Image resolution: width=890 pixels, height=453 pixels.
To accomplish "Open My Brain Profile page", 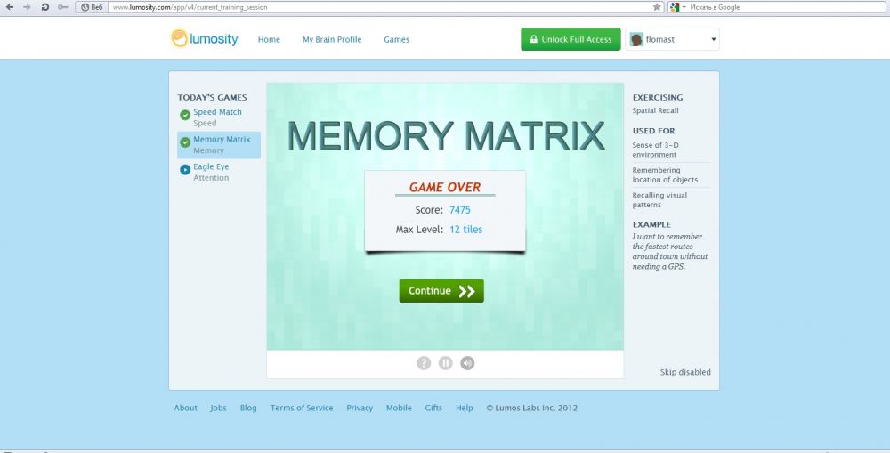I will tap(331, 40).
